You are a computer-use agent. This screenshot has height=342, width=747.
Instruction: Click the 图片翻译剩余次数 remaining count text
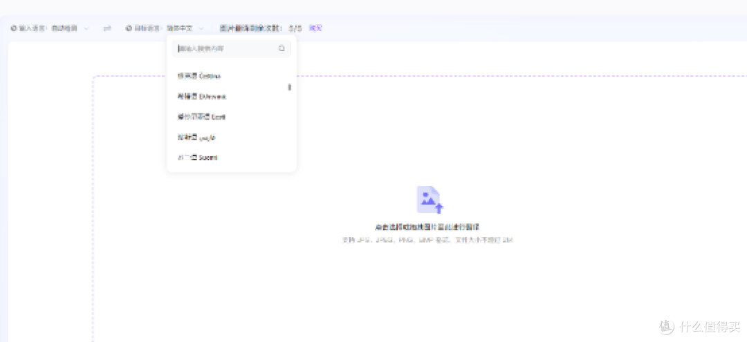click(x=261, y=28)
